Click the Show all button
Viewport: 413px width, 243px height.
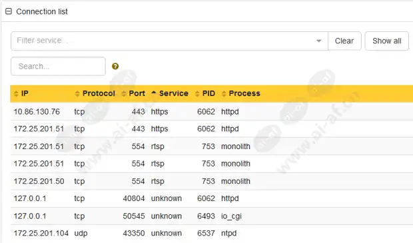pyautogui.click(x=386, y=41)
